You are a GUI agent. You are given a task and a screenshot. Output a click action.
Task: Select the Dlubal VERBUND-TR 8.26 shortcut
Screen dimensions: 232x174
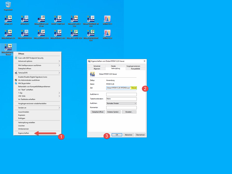click(x=91, y=21)
